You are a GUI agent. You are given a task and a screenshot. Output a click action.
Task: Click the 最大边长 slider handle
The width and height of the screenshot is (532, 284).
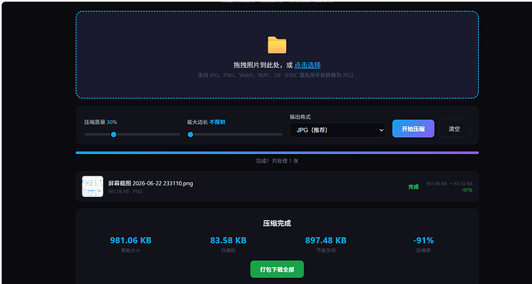click(190, 135)
